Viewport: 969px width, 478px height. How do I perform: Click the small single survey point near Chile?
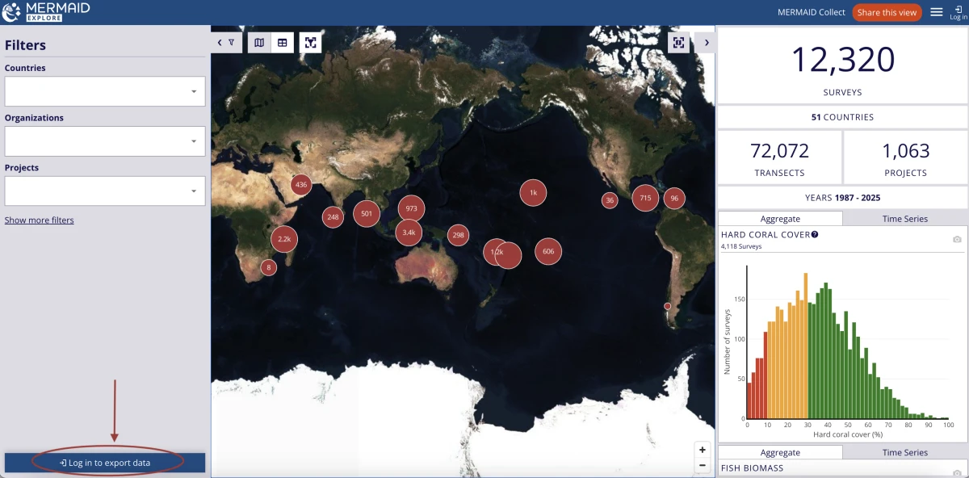[x=668, y=306]
